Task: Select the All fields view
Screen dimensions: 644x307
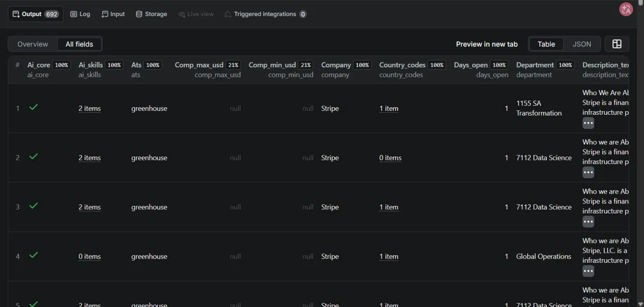Action: [79, 44]
